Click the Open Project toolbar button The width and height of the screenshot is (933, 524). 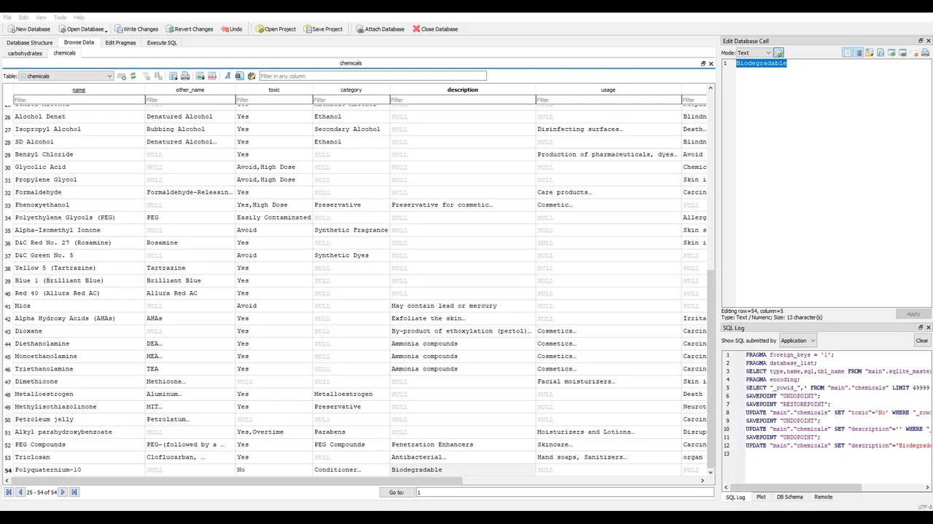coord(276,29)
